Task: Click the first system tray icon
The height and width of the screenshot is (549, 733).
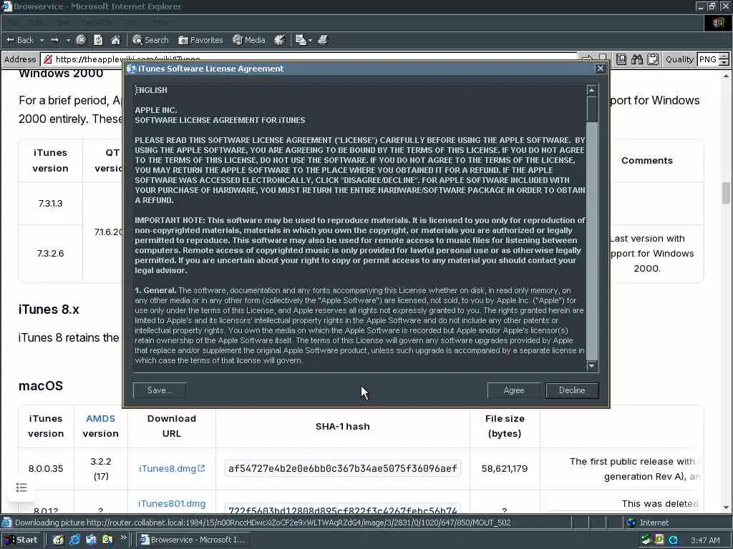Action: (x=646, y=540)
